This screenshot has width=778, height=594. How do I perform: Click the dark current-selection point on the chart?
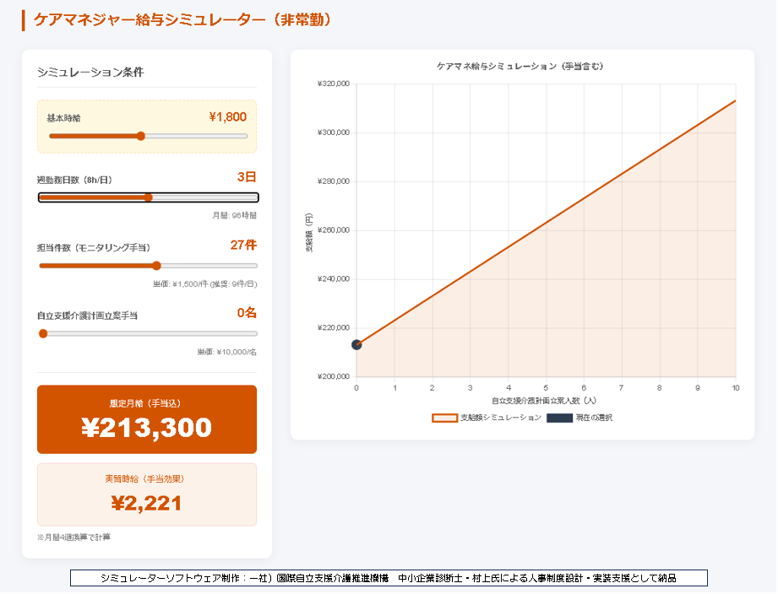pos(356,344)
